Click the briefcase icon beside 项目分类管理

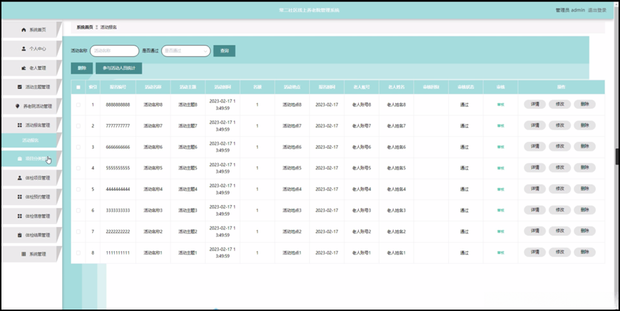tap(20, 159)
